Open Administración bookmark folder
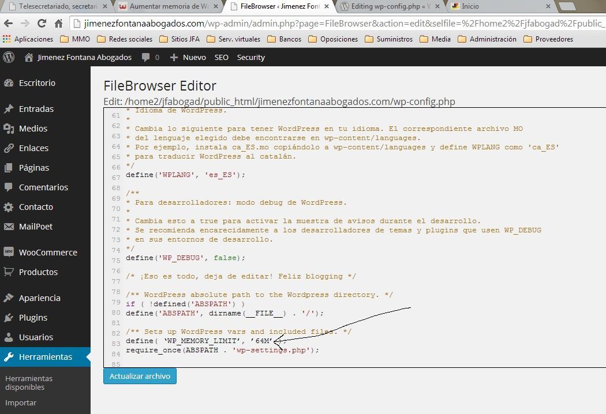The width and height of the screenshot is (606, 414). click(x=487, y=39)
